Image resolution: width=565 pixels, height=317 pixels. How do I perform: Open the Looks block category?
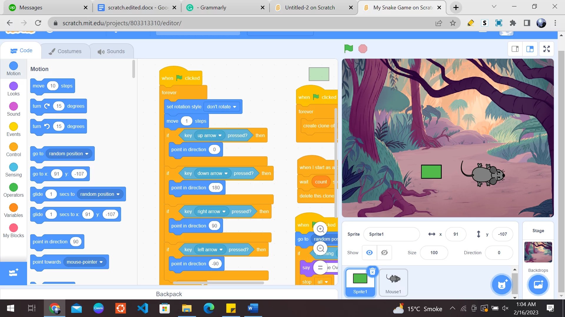point(13,89)
